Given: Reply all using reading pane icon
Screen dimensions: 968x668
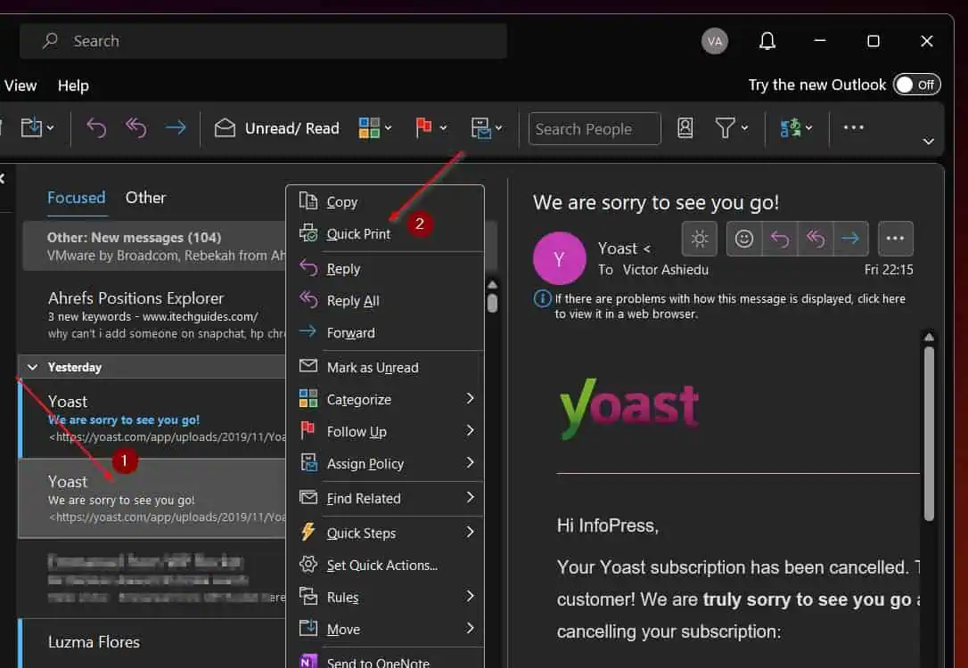Looking at the screenshot, I should tap(815, 239).
